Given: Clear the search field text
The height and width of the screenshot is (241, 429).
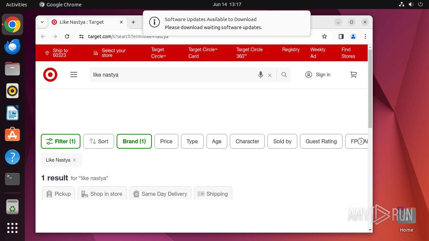Looking at the screenshot, I should click(x=270, y=75).
